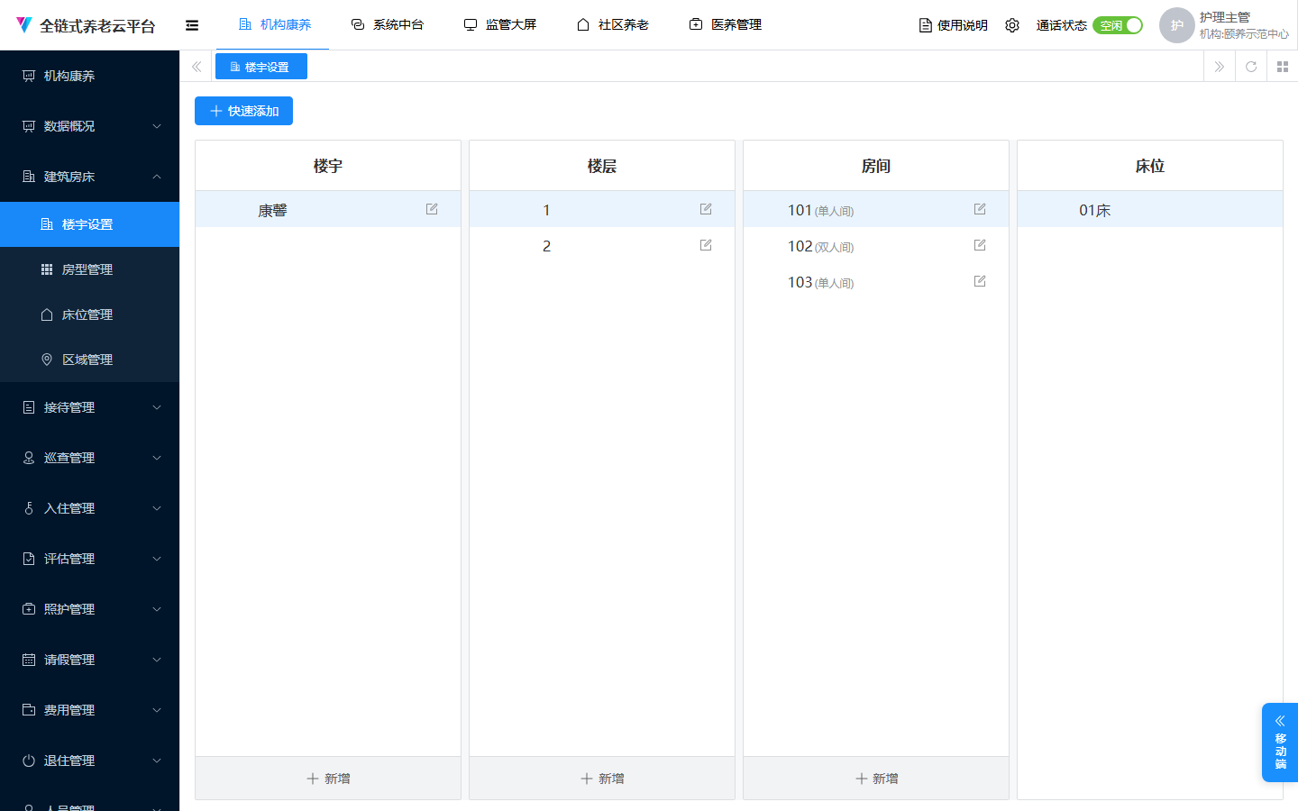Add a new floor with 新增

point(602,779)
